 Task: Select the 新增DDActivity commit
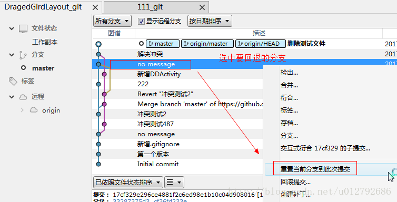[x=159, y=74]
